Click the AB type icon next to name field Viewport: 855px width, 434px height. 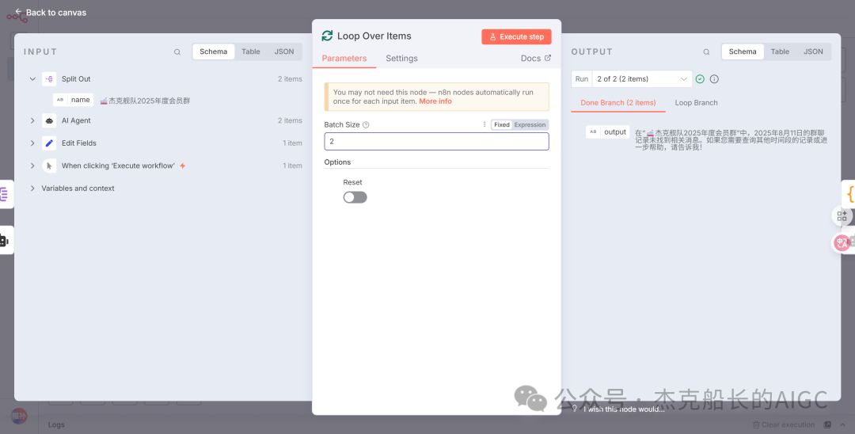(x=60, y=101)
